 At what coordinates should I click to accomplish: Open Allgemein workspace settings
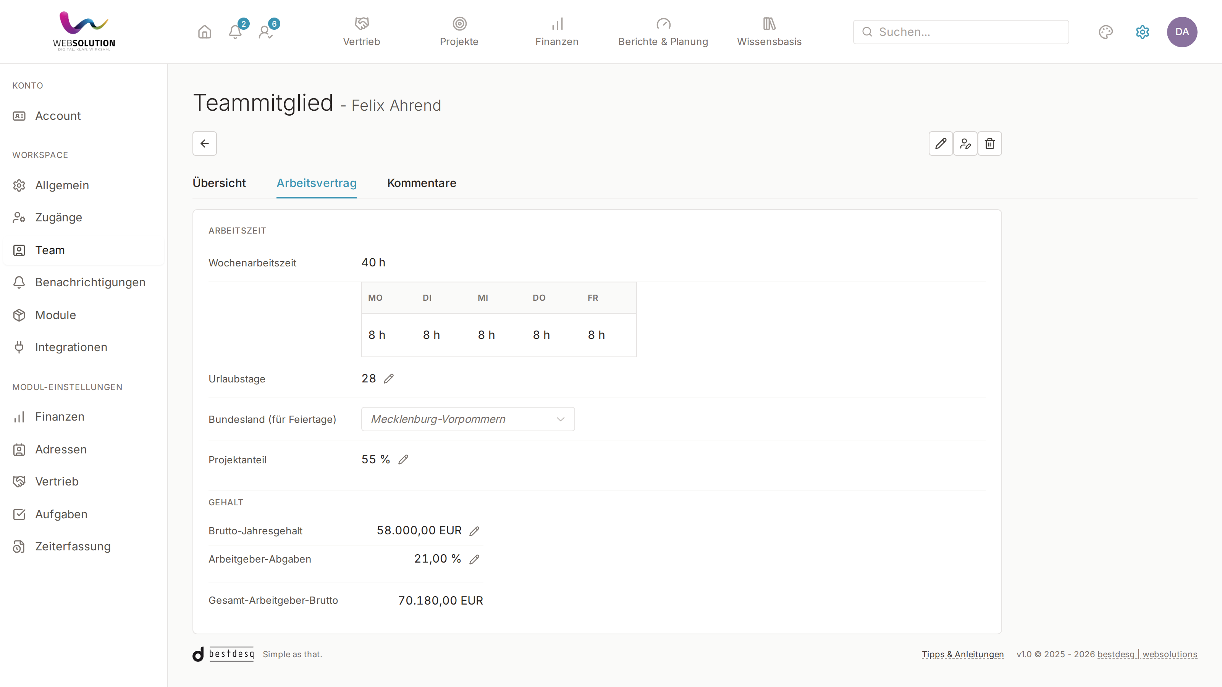pos(84,185)
